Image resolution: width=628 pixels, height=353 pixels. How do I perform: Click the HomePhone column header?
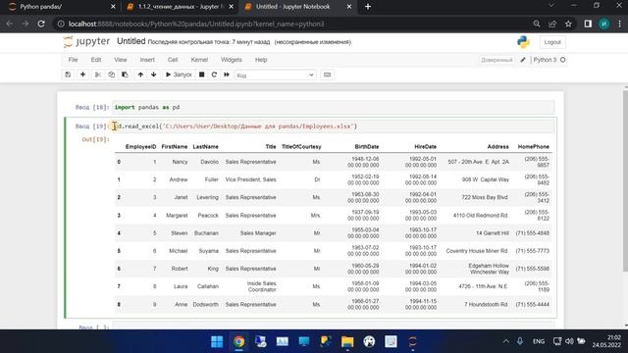click(534, 147)
